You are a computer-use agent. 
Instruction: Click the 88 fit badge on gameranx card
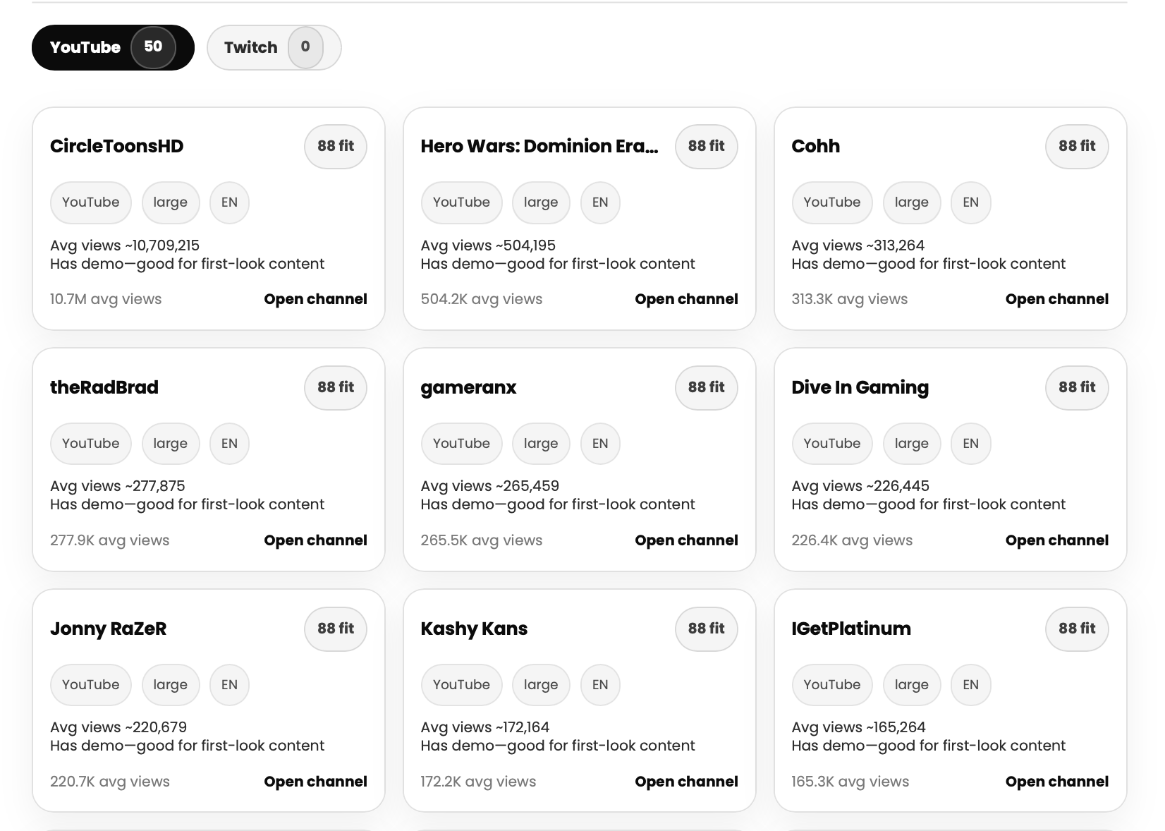pyautogui.click(x=706, y=387)
